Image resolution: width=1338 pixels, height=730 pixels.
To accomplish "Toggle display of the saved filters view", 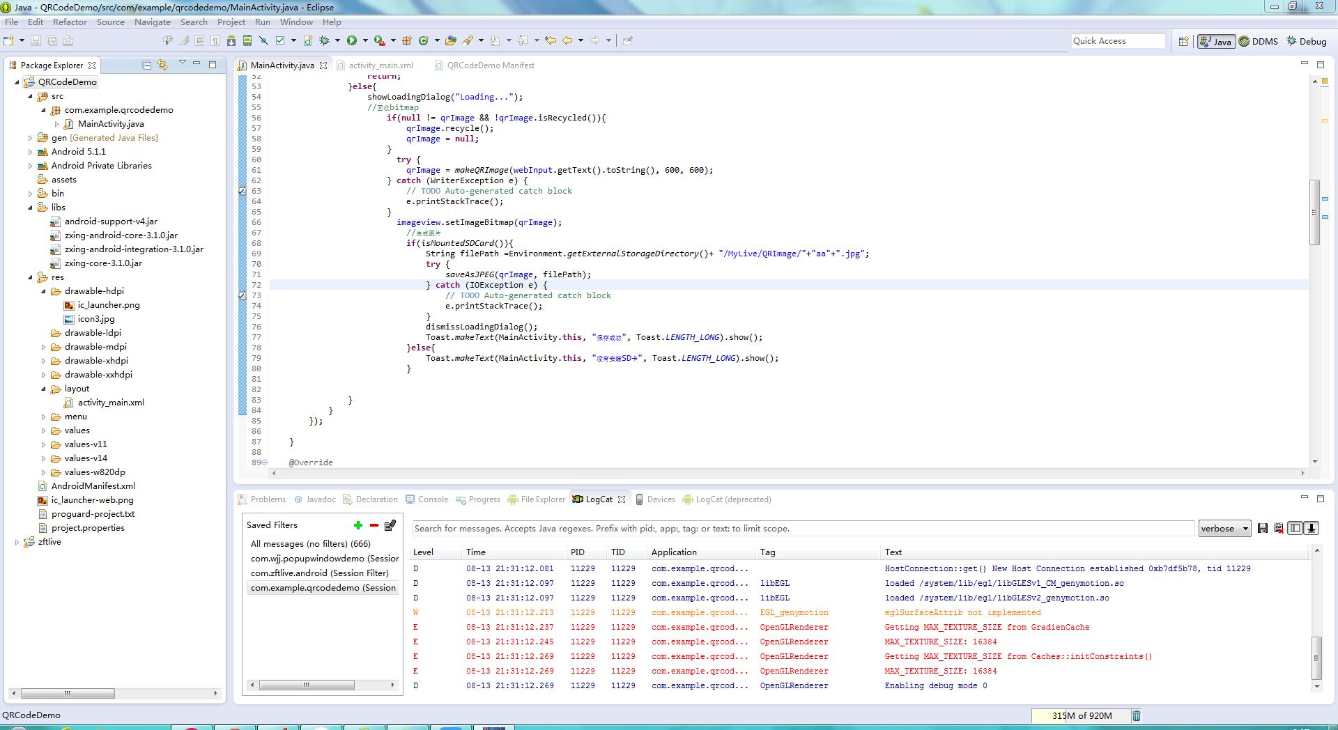I will [x=1295, y=528].
